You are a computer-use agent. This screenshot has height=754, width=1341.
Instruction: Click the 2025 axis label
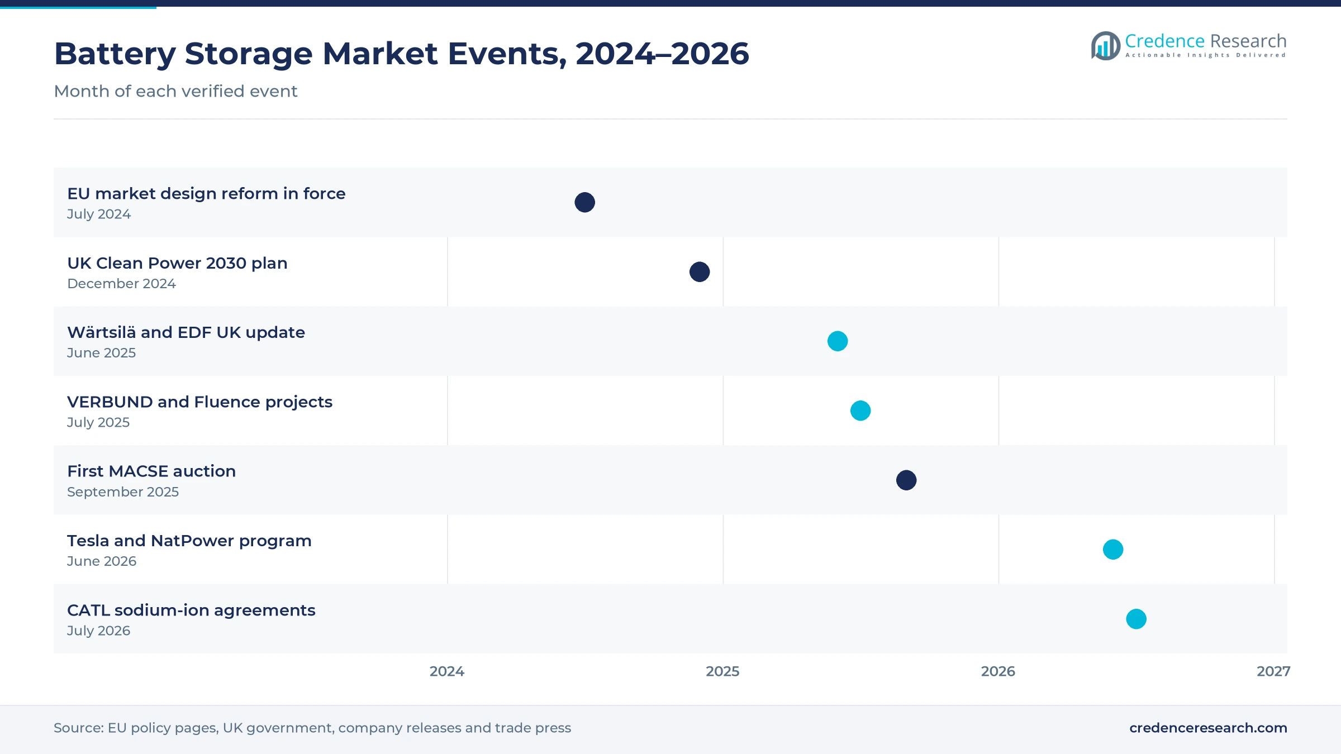pyautogui.click(x=722, y=671)
